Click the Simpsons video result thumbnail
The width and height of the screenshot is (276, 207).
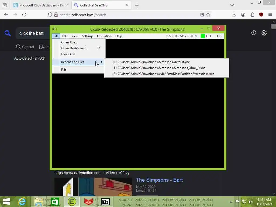[93, 187]
